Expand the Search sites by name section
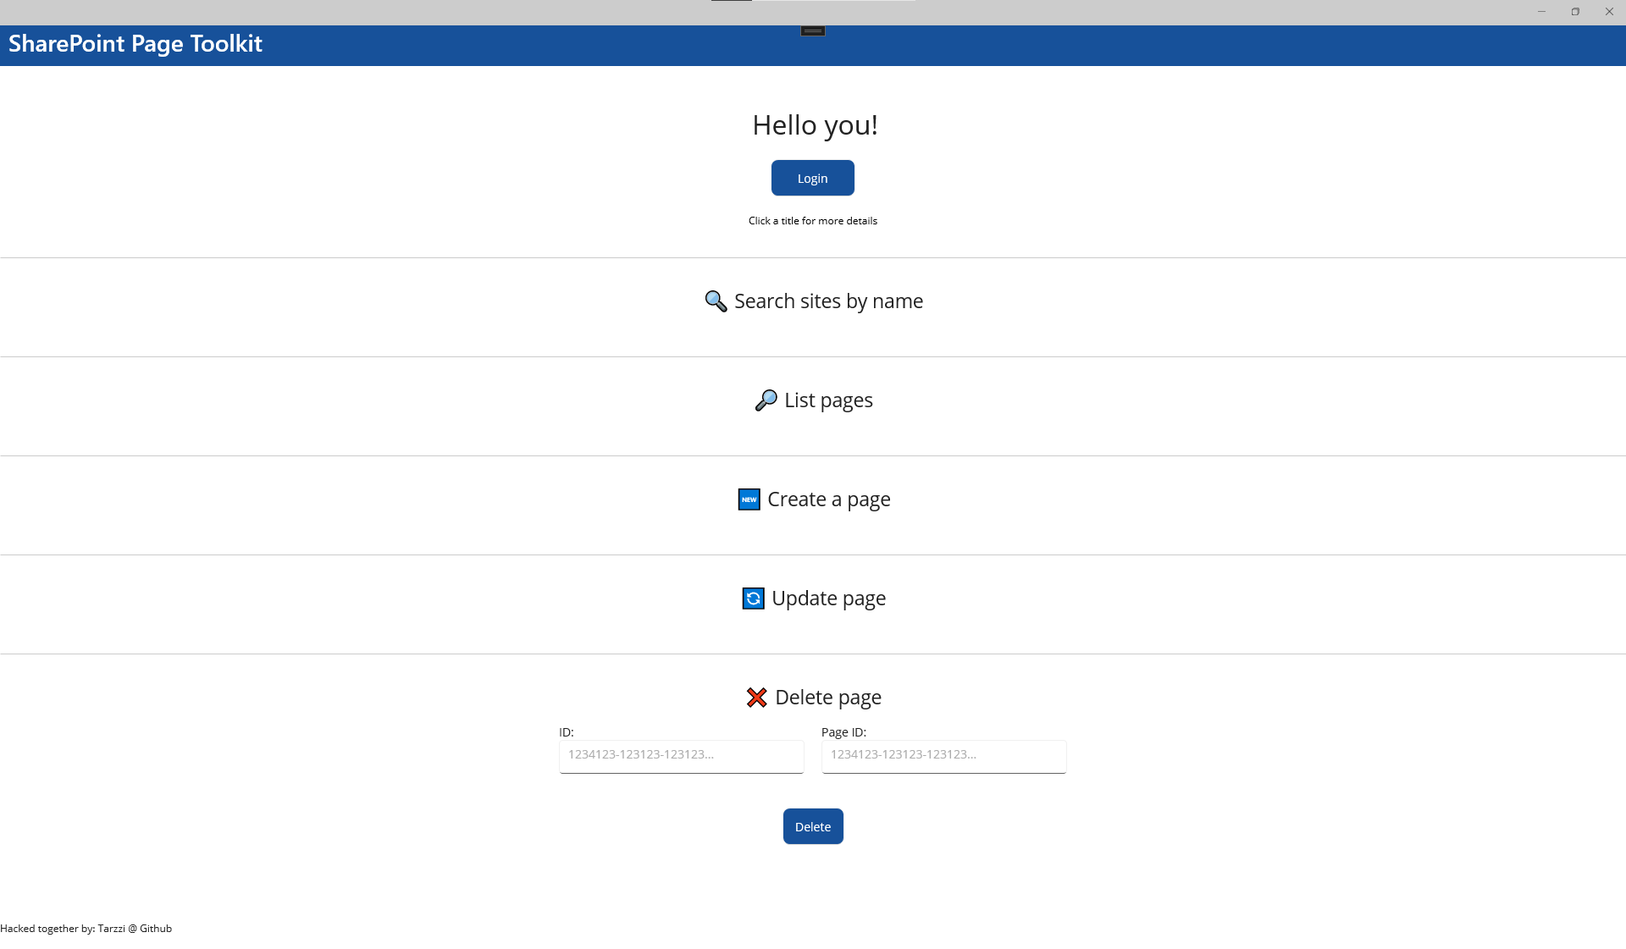This screenshot has width=1626, height=949. pos(828,301)
